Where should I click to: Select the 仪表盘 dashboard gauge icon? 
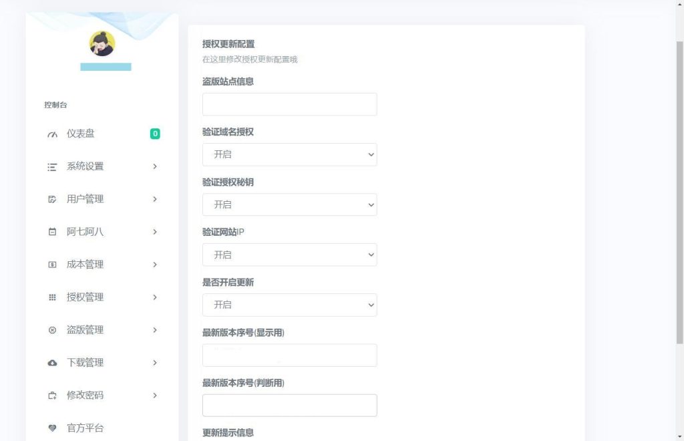(53, 134)
